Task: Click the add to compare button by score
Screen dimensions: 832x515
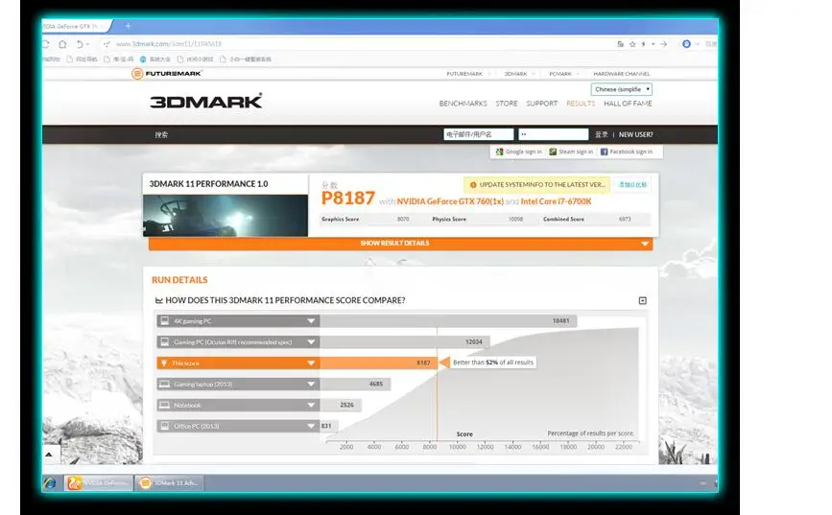Action: 632,184
